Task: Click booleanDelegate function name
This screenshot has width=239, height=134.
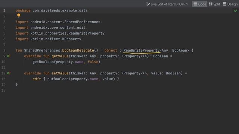Action: 78,51
